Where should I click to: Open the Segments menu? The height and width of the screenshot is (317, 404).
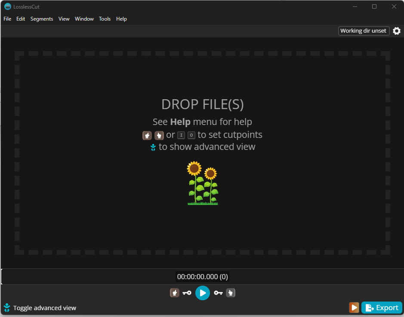click(42, 19)
